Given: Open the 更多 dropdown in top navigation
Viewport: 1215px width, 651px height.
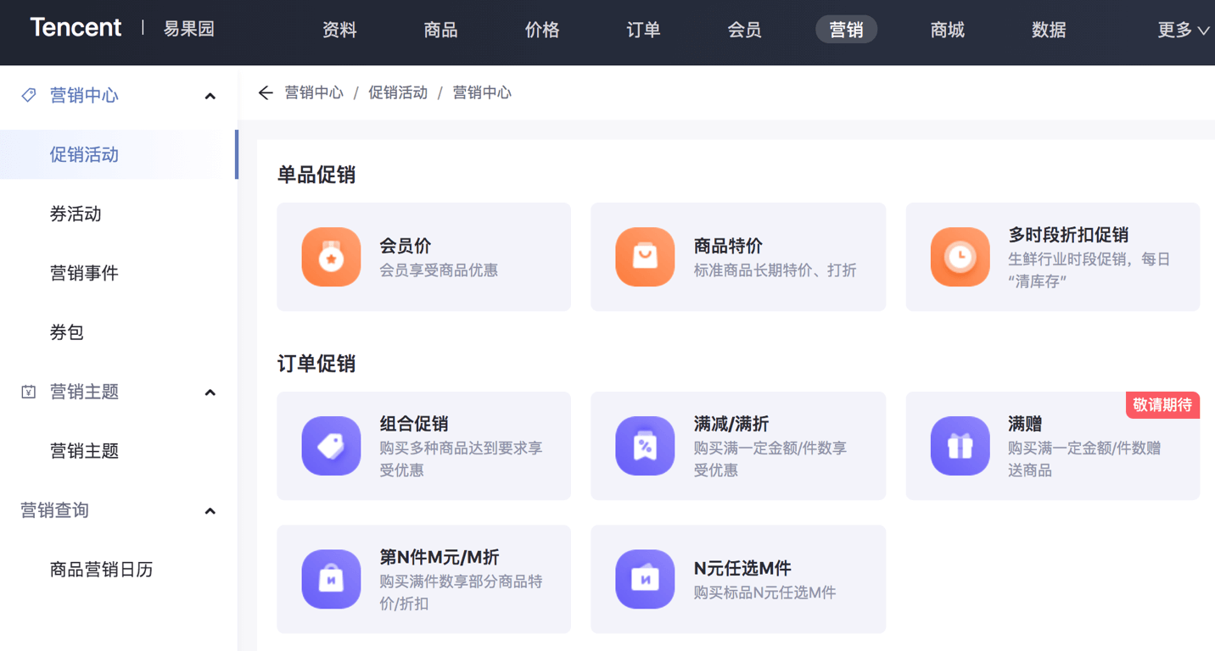Looking at the screenshot, I should (1183, 31).
